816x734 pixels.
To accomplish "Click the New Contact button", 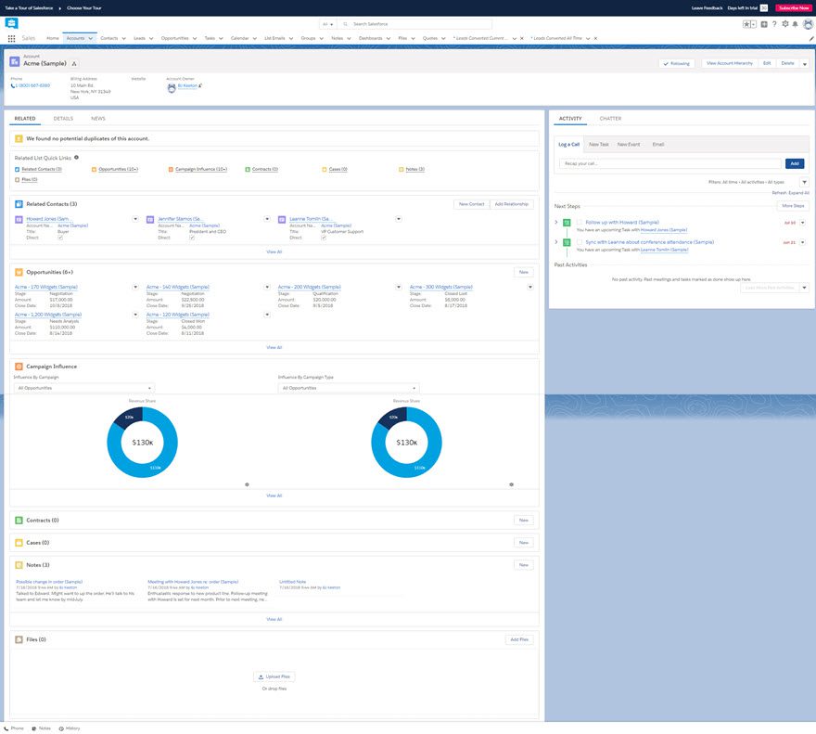I will click(x=471, y=204).
